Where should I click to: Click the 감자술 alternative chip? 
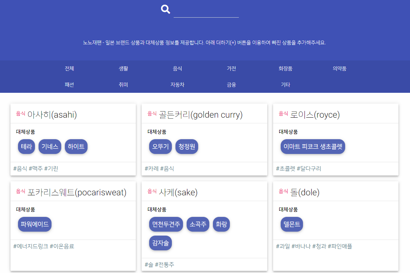161,243
